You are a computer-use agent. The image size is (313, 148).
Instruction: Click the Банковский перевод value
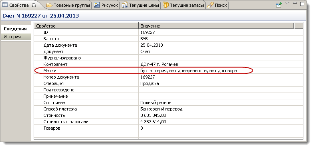[x=161, y=109]
